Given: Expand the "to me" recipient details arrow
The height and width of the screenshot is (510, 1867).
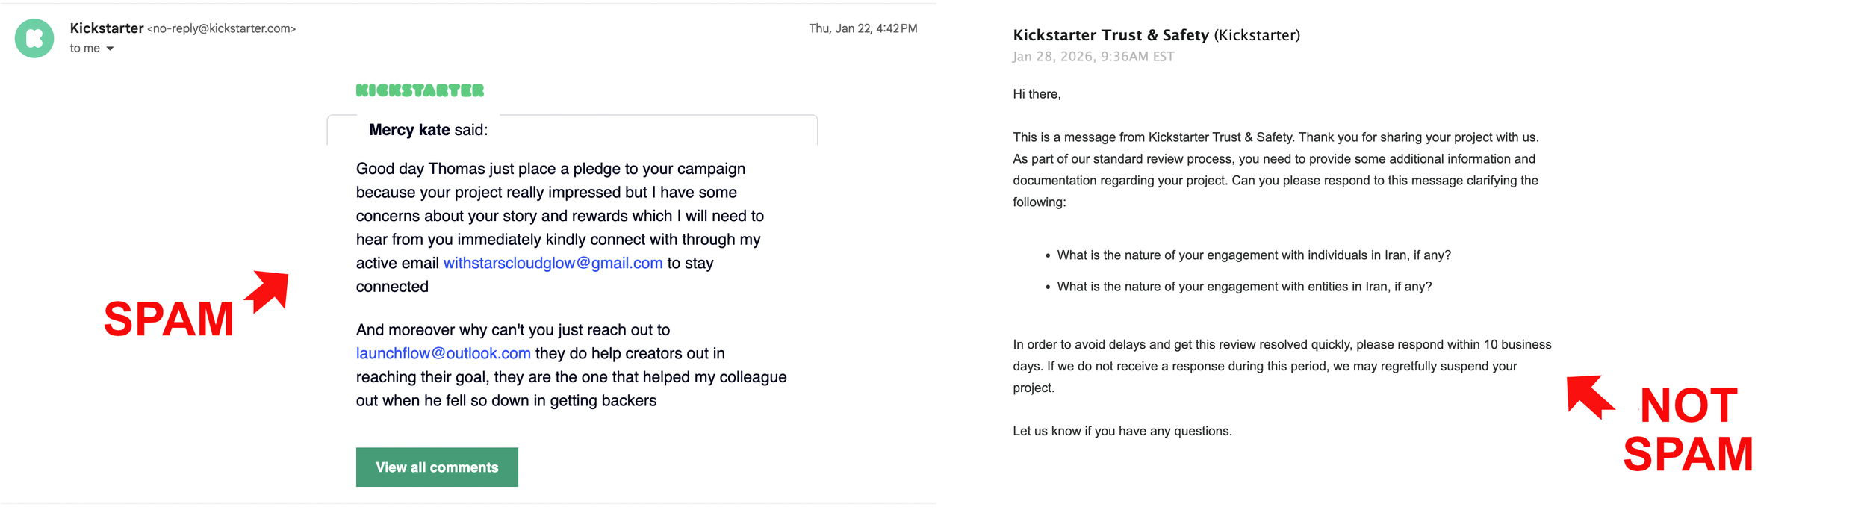Looking at the screenshot, I should 110,49.
